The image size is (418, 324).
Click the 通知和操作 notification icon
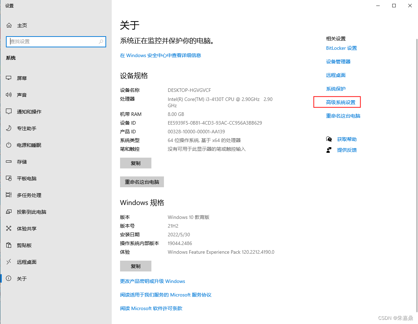9,112
